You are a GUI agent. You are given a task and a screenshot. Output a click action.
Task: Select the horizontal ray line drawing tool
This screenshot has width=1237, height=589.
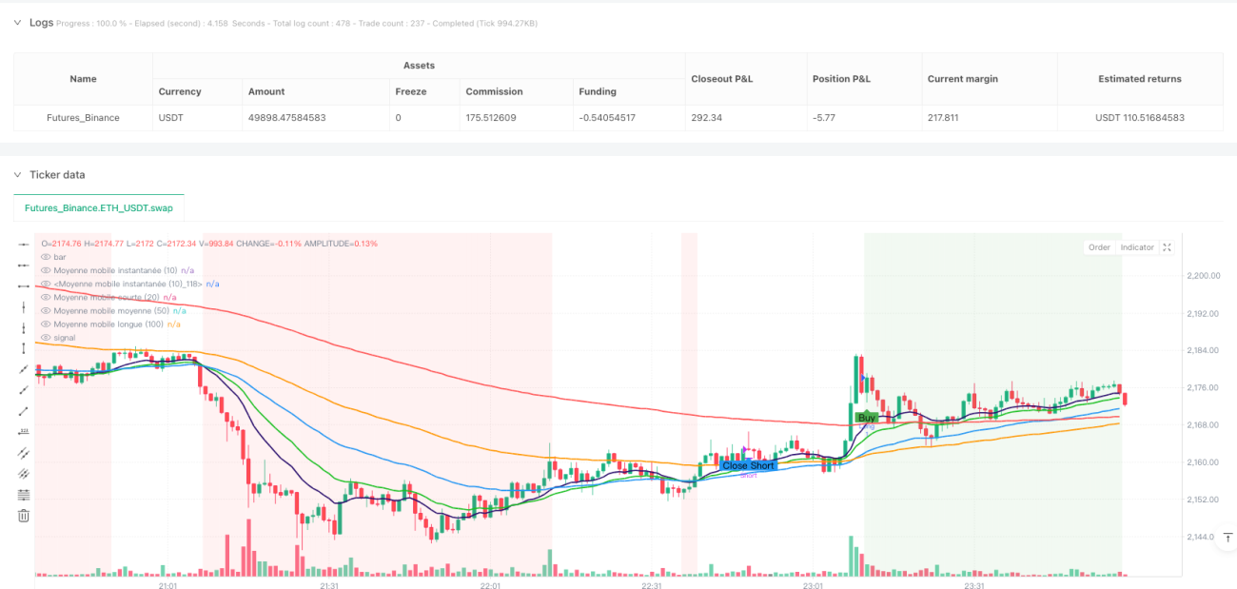pyautogui.click(x=24, y=265)
